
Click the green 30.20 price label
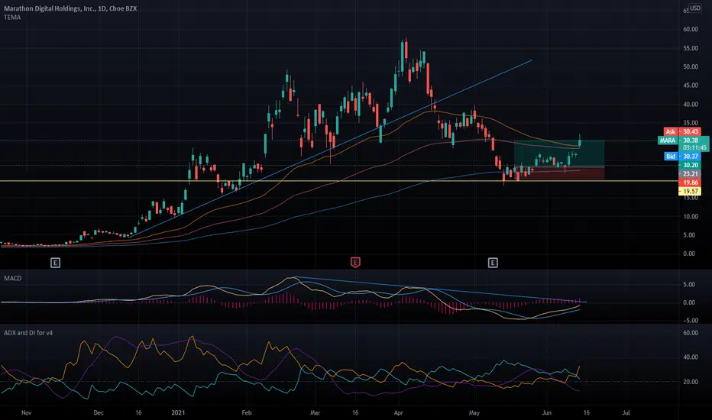(690, 165)
